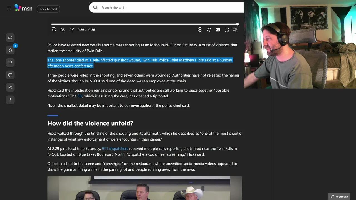Open the MSN hamburger menu

click(x=9, y=8)
